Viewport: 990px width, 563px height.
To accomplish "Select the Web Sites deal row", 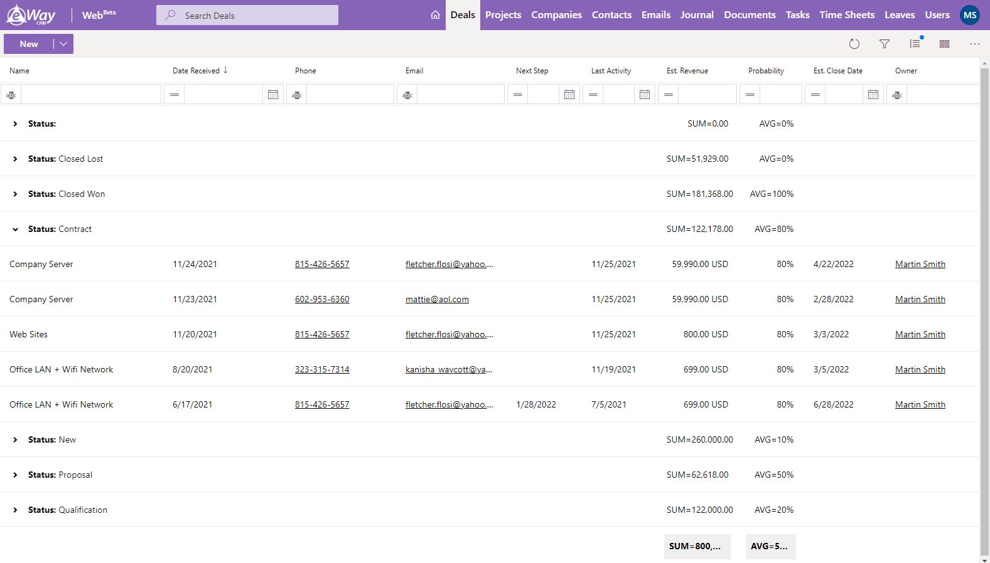I will pos(490,334).
